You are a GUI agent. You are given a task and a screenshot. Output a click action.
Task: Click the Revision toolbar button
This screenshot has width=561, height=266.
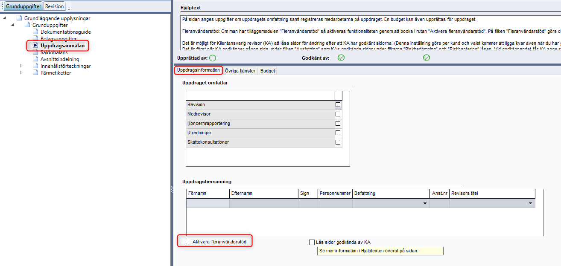click(x=54, y=6)
